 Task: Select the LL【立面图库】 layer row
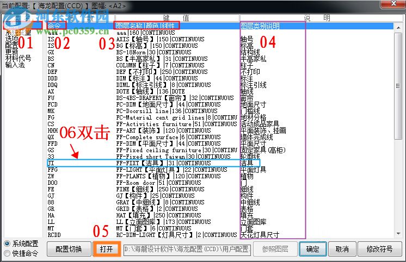click(220, 222)
